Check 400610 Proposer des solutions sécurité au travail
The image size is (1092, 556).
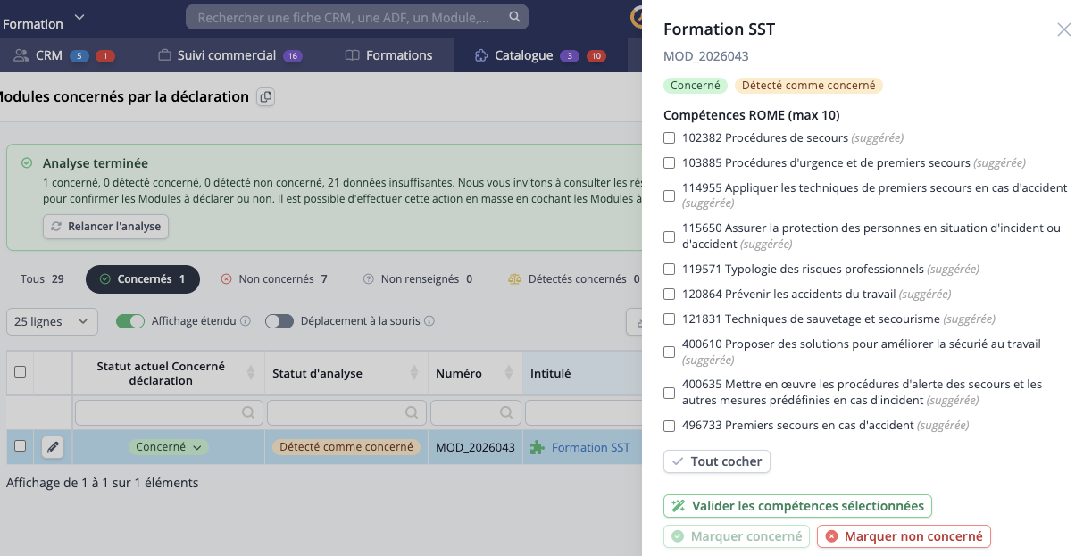[x=669, y=352]
